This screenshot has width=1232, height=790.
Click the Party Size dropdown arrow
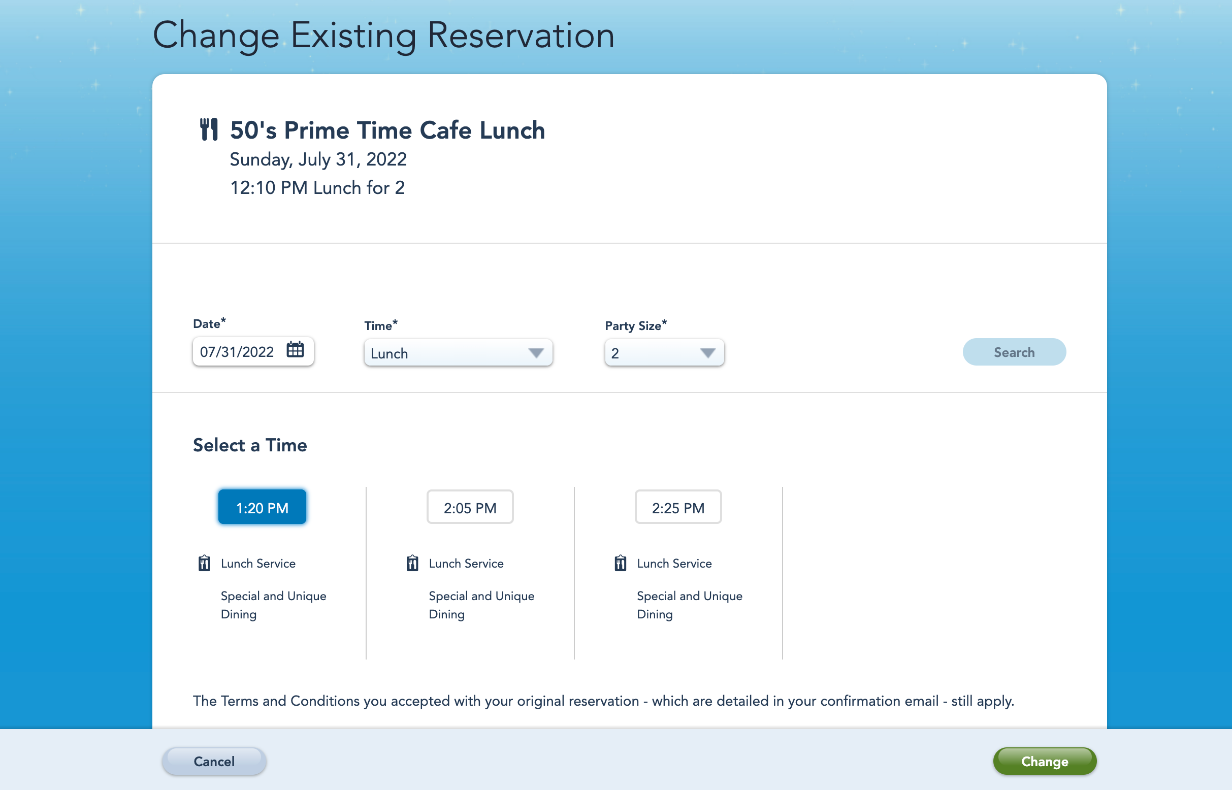[707, 353]
